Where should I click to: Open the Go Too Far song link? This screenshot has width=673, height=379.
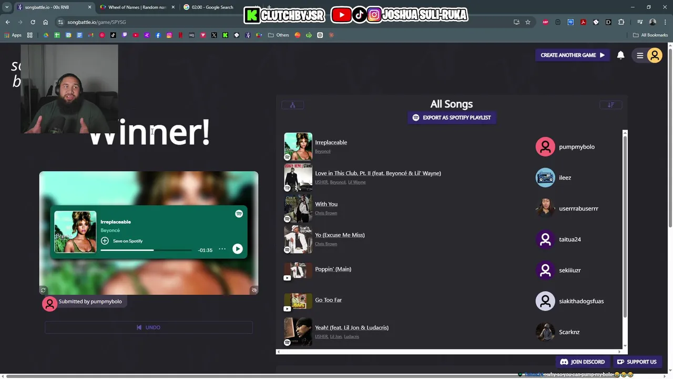click(329, 300)
